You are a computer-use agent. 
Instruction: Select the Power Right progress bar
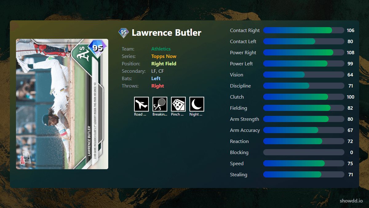pos(304,52)
